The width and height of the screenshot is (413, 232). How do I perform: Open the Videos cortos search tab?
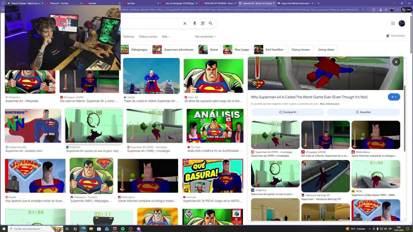[x=148, y=36]
